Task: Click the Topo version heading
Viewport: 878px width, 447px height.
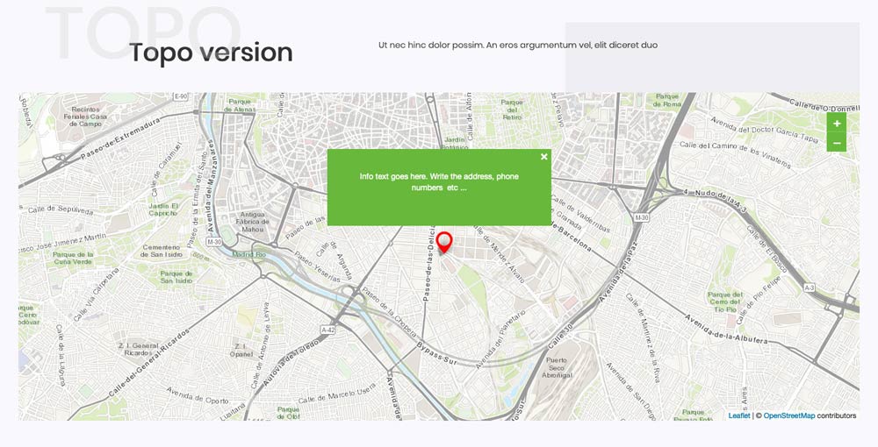Action: (x=211, y=53)
